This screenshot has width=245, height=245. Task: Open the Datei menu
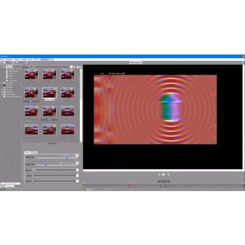tap(2, 59)
